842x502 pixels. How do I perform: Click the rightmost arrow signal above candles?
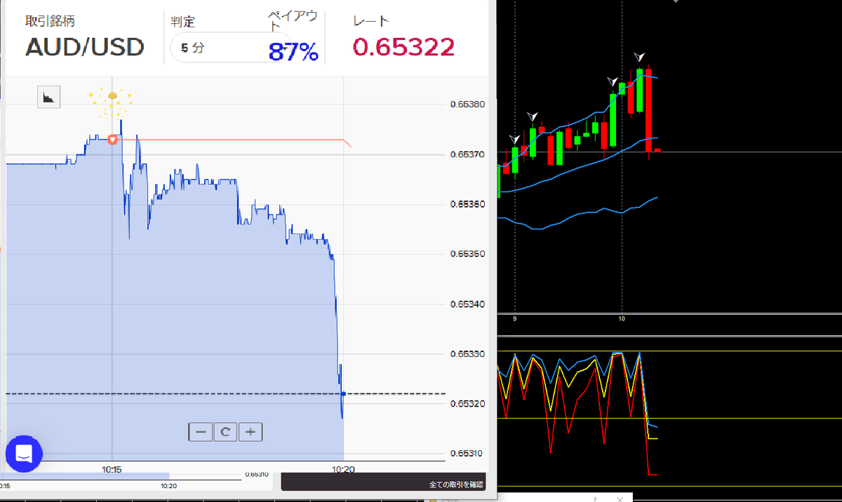(639, 57)
